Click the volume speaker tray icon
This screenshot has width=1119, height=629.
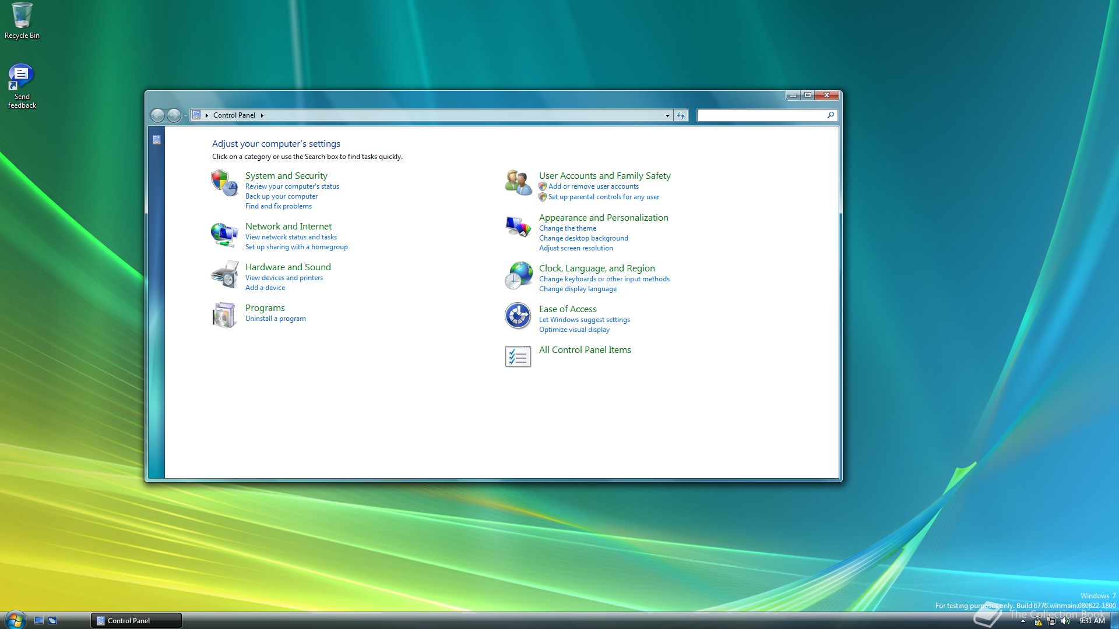click(1065, 621)
